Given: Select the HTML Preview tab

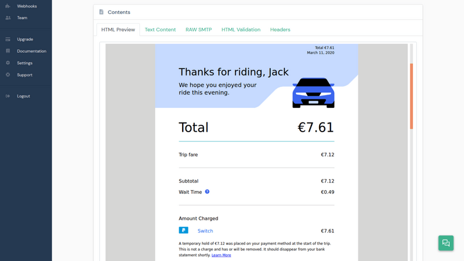Looking at the screenshot, I should click(x=118, y=30).
